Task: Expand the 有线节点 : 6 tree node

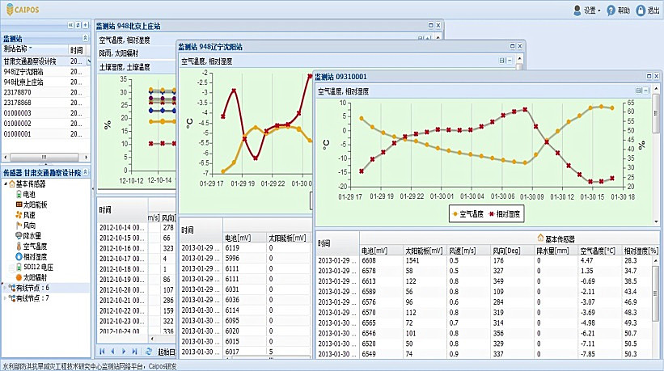Action: [6, 288]
